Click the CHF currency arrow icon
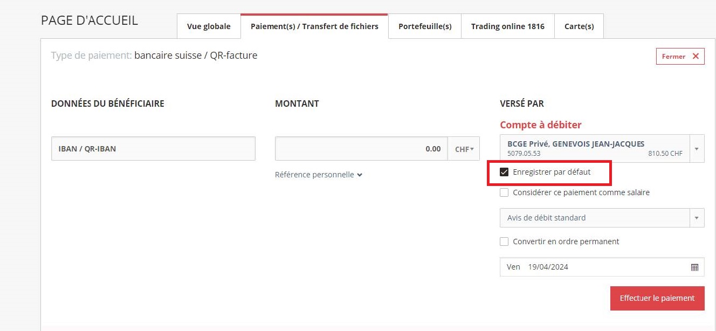716x331 pixels. pos(472,149)
